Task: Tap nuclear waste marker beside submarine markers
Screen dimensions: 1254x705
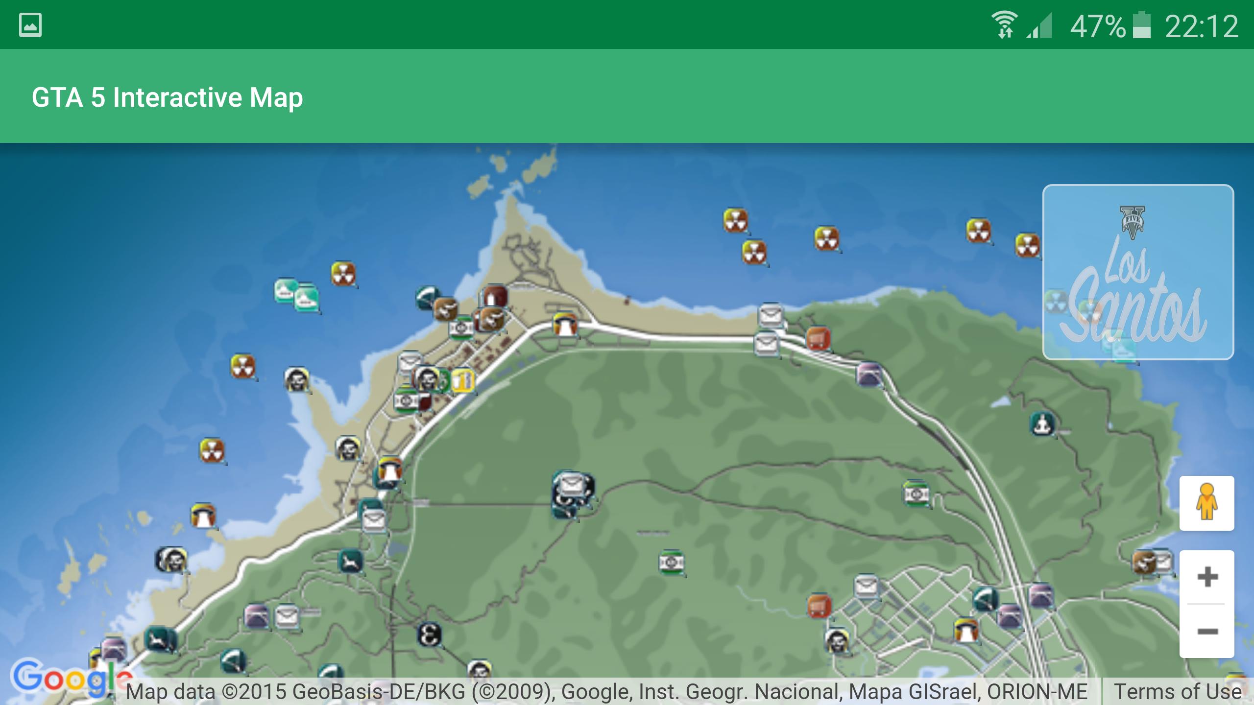Action: click(343, 274)
